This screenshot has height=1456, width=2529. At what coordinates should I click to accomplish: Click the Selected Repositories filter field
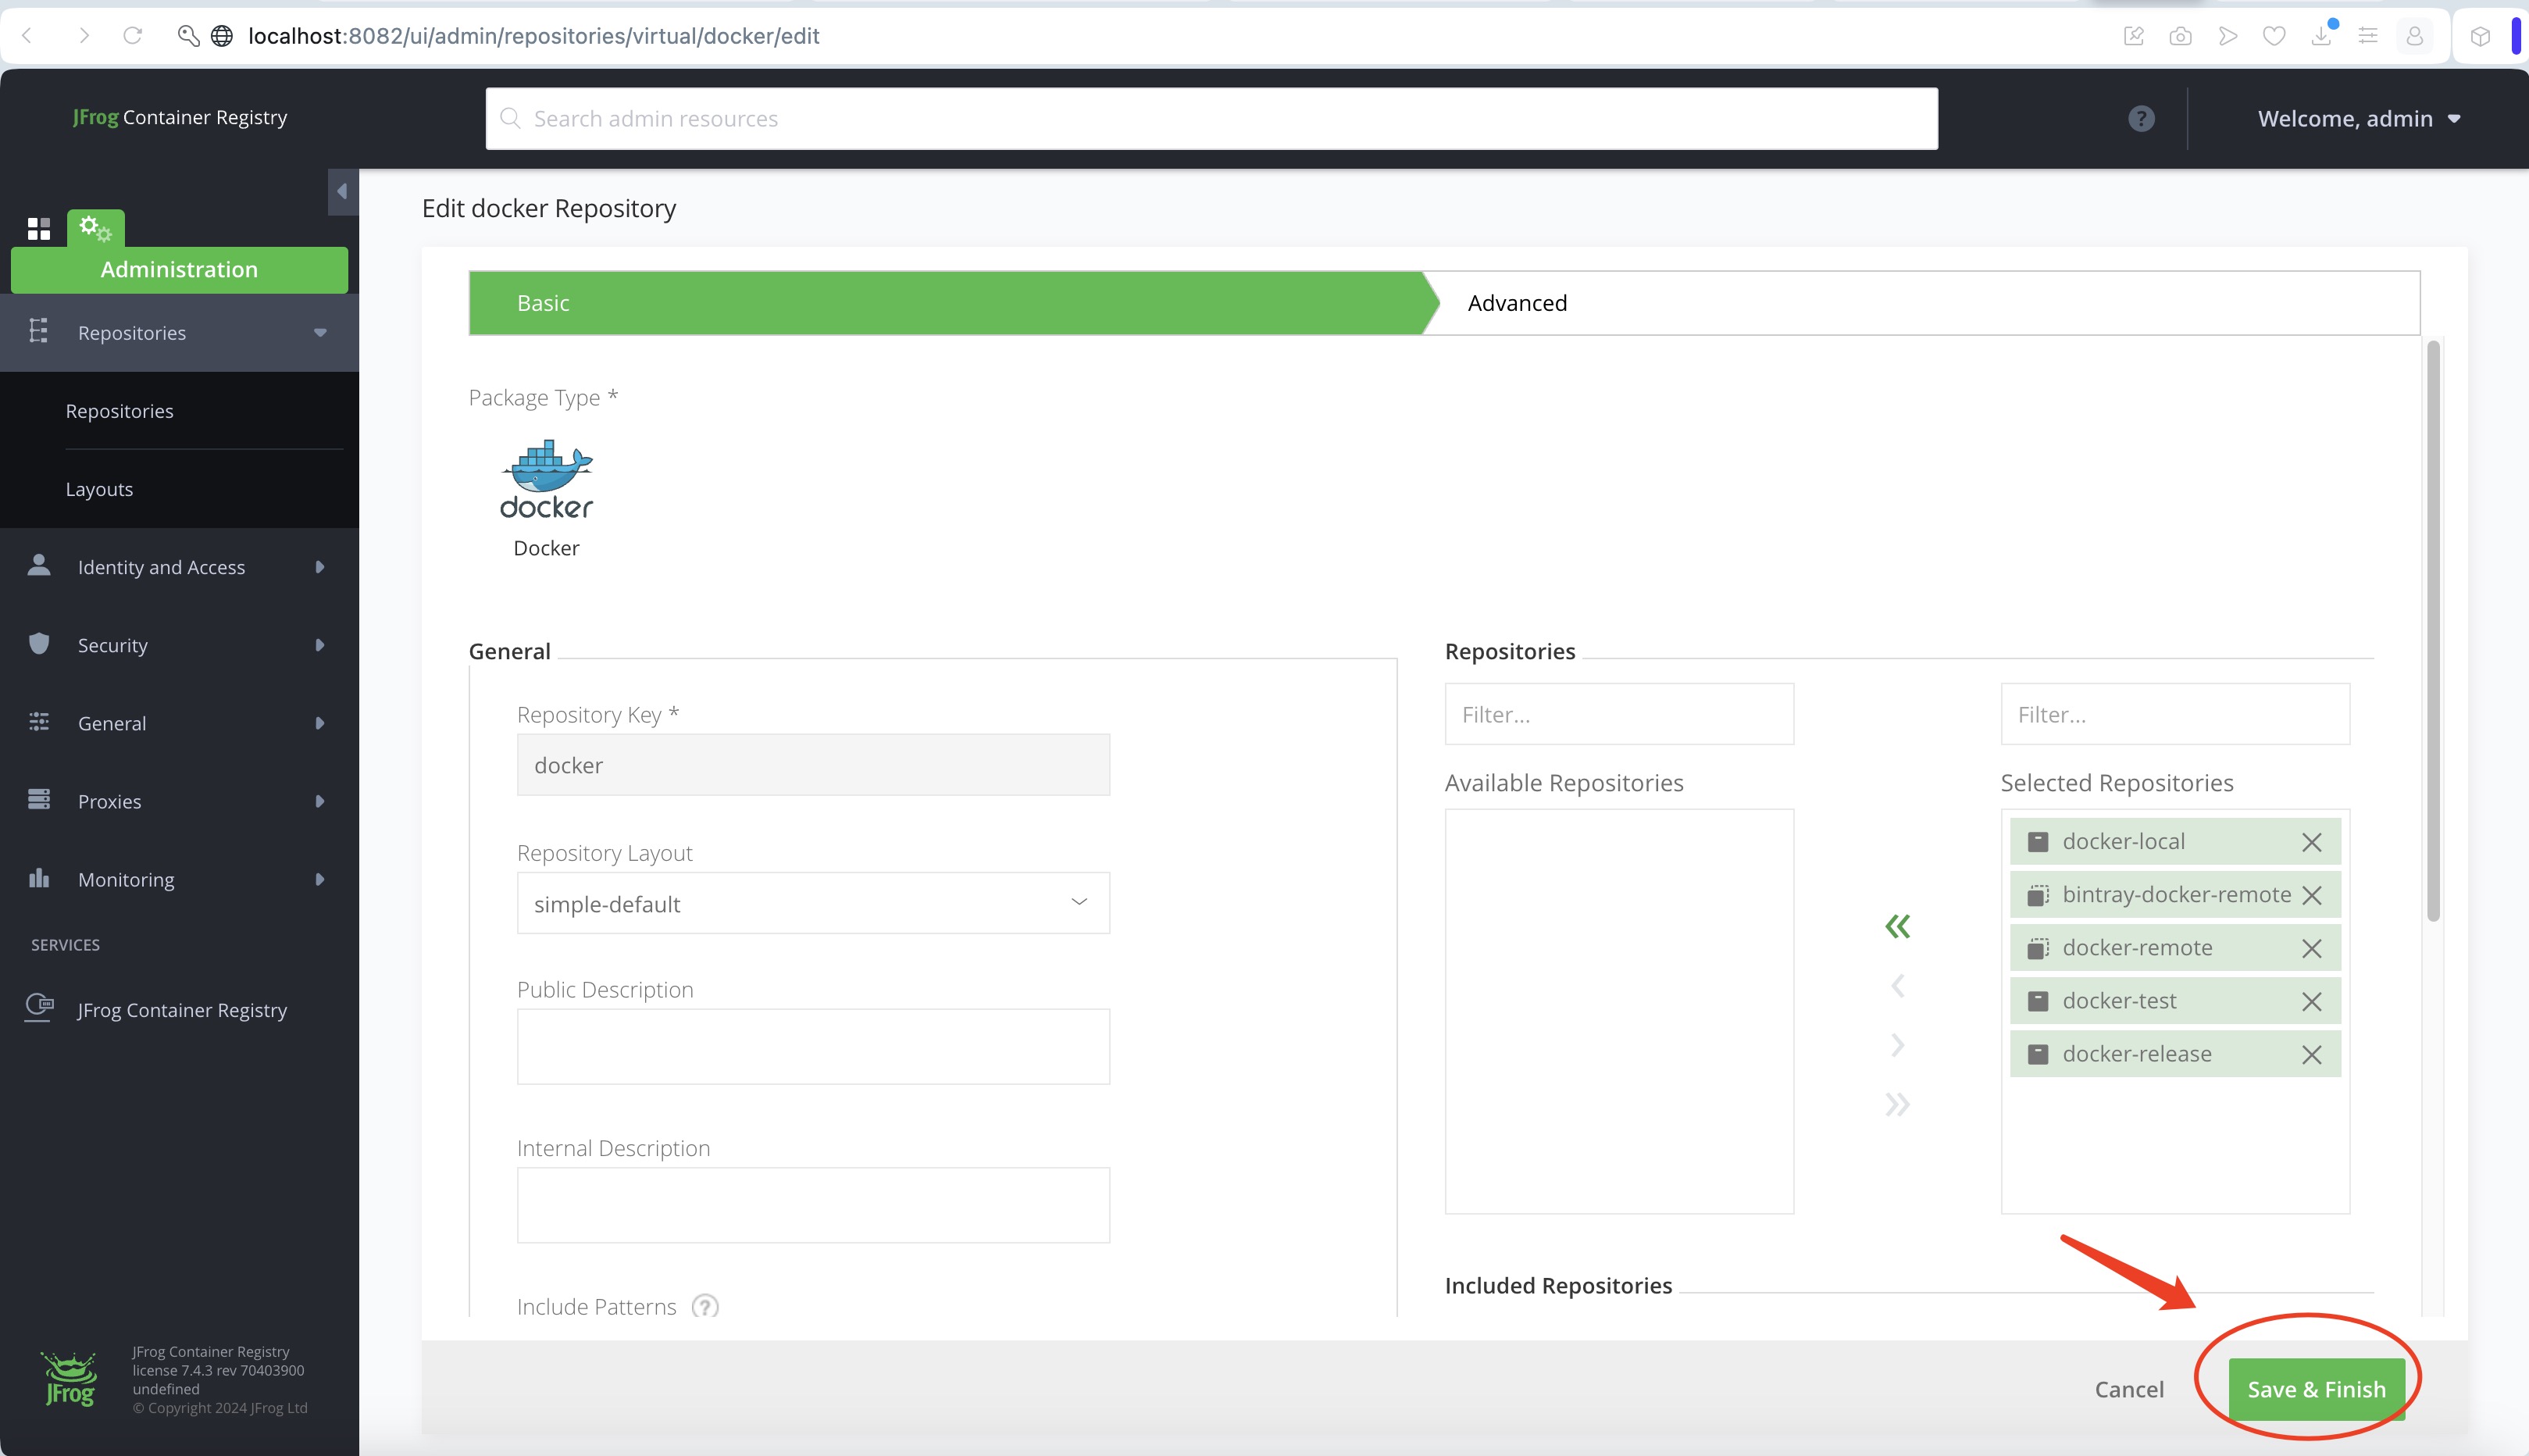(2175, 714)
